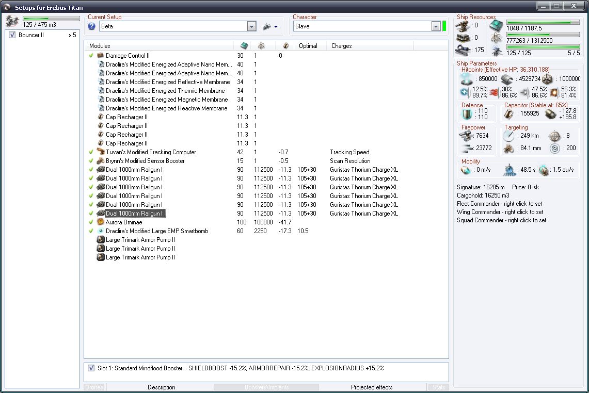Click the warp speed icon showing 1.5 au/s
This screenshot has width=589, height=393.
[x=544, y=170]
